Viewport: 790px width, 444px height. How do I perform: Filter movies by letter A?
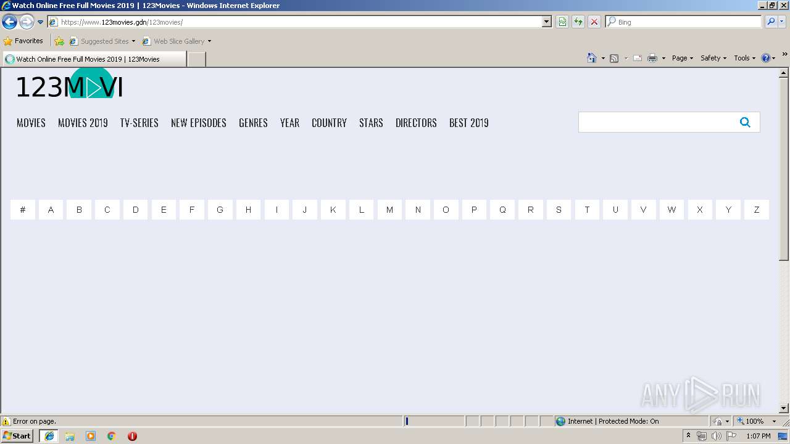click(51, 210)
